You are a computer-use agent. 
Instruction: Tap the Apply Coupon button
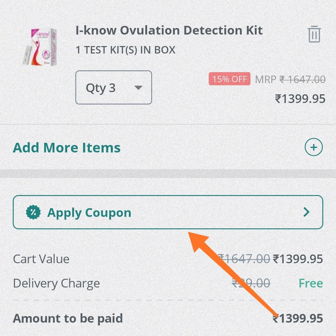(168, 212)
